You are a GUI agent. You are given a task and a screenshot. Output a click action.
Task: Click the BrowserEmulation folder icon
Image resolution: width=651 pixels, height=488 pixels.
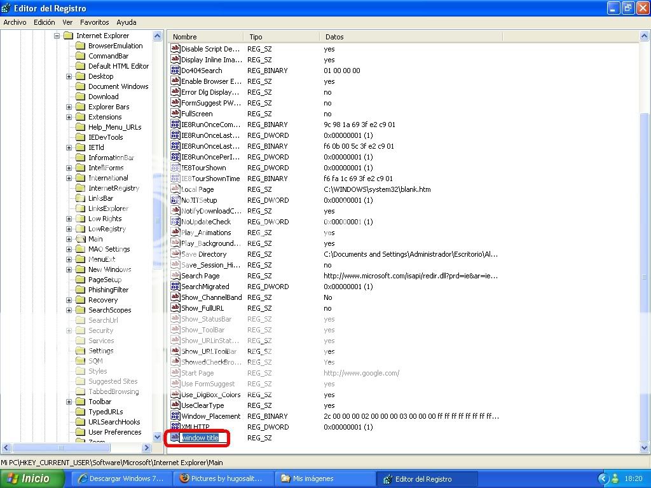[x=81, y=46]
